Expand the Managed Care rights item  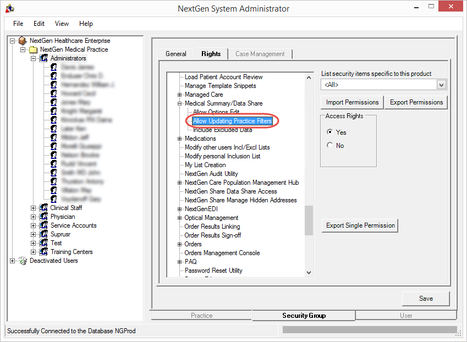coord(179,95)
